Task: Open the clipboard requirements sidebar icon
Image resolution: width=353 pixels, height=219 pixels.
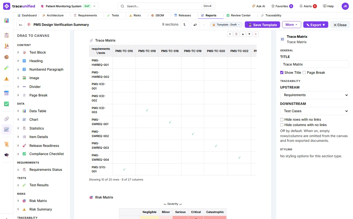Action: 7,35
